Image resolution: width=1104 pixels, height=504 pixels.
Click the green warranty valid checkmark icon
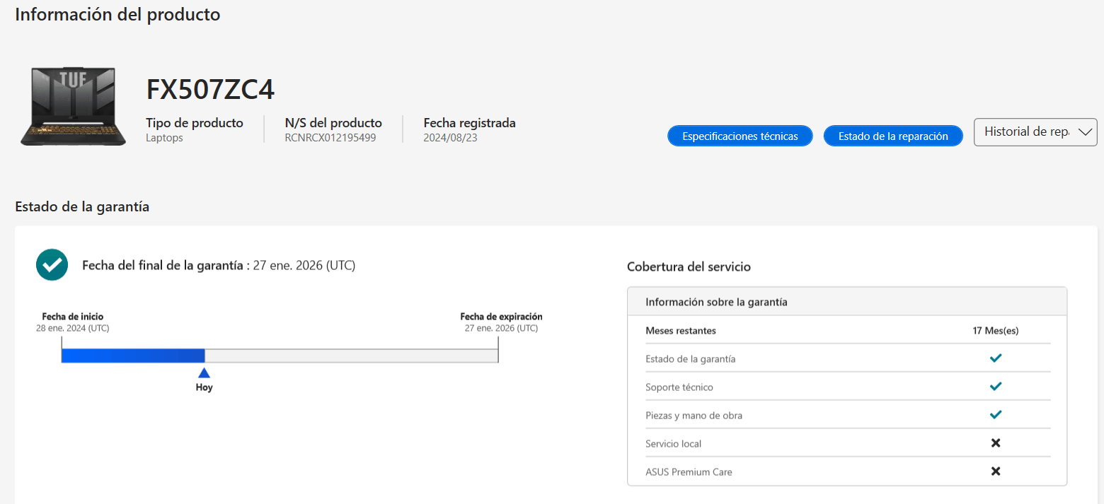52,265
